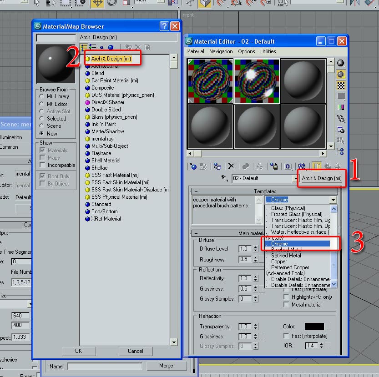Open Templates dropdown showing Chrome
The height and width of the screenshot is (377, 379).
point(333,200)
